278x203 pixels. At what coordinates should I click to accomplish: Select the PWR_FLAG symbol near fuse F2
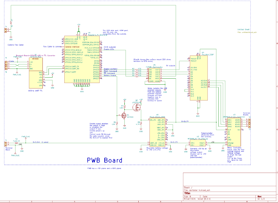coord(26,138)
